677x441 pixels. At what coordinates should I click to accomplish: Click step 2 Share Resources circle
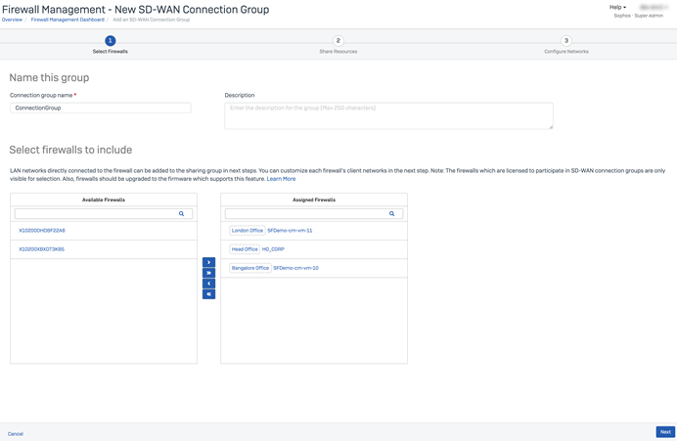338,41
